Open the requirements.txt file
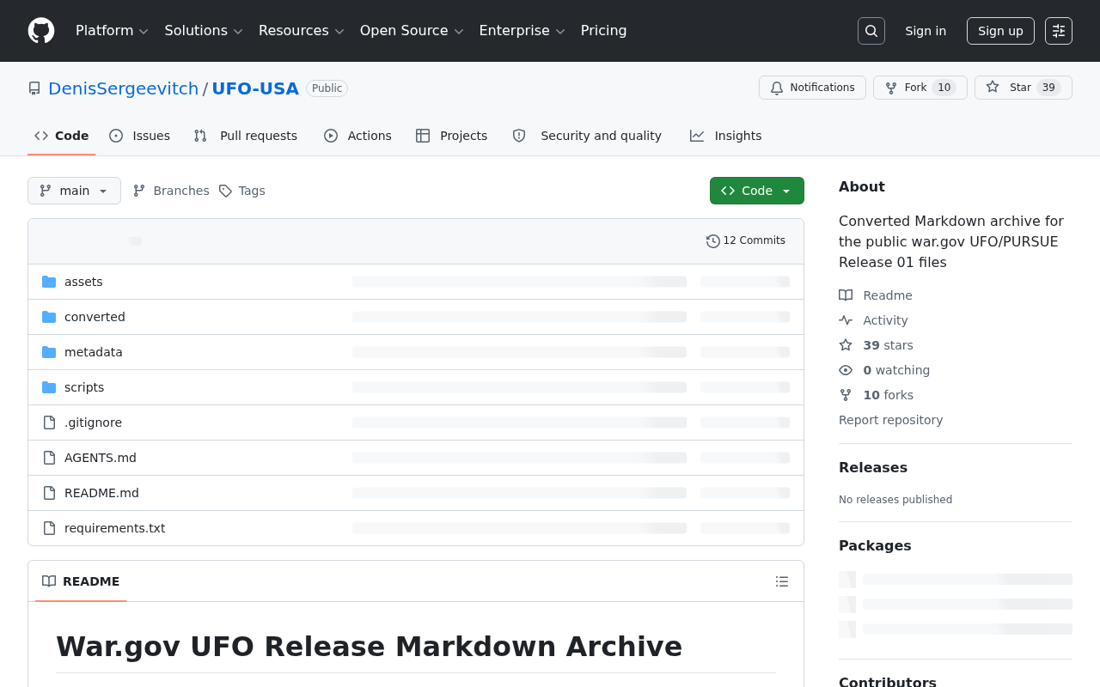Viewport: 1100px width, 687px height. (114, 528)
